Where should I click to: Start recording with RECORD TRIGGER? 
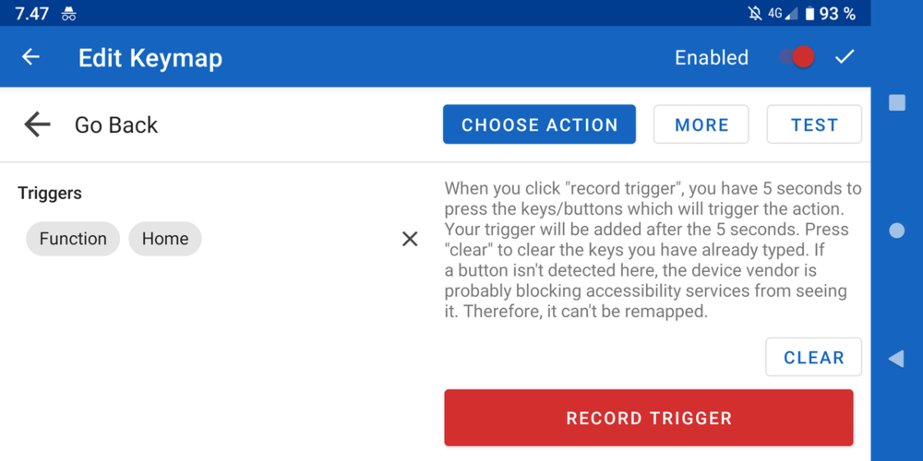point(649,418)
